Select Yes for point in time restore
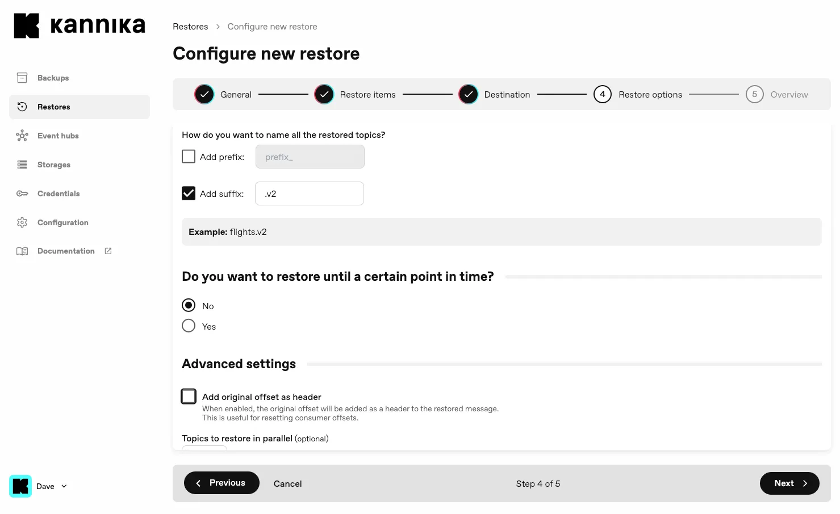Viewport: 840px width, 514px height. (x=188, y=326)
